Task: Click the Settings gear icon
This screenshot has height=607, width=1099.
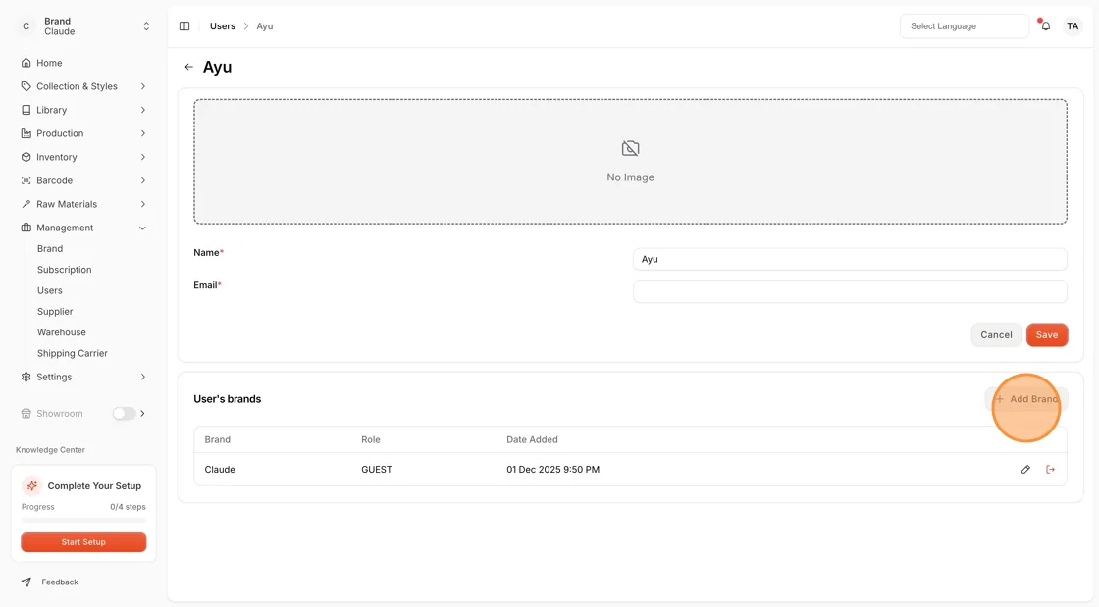Action: (x=26, y=377)
